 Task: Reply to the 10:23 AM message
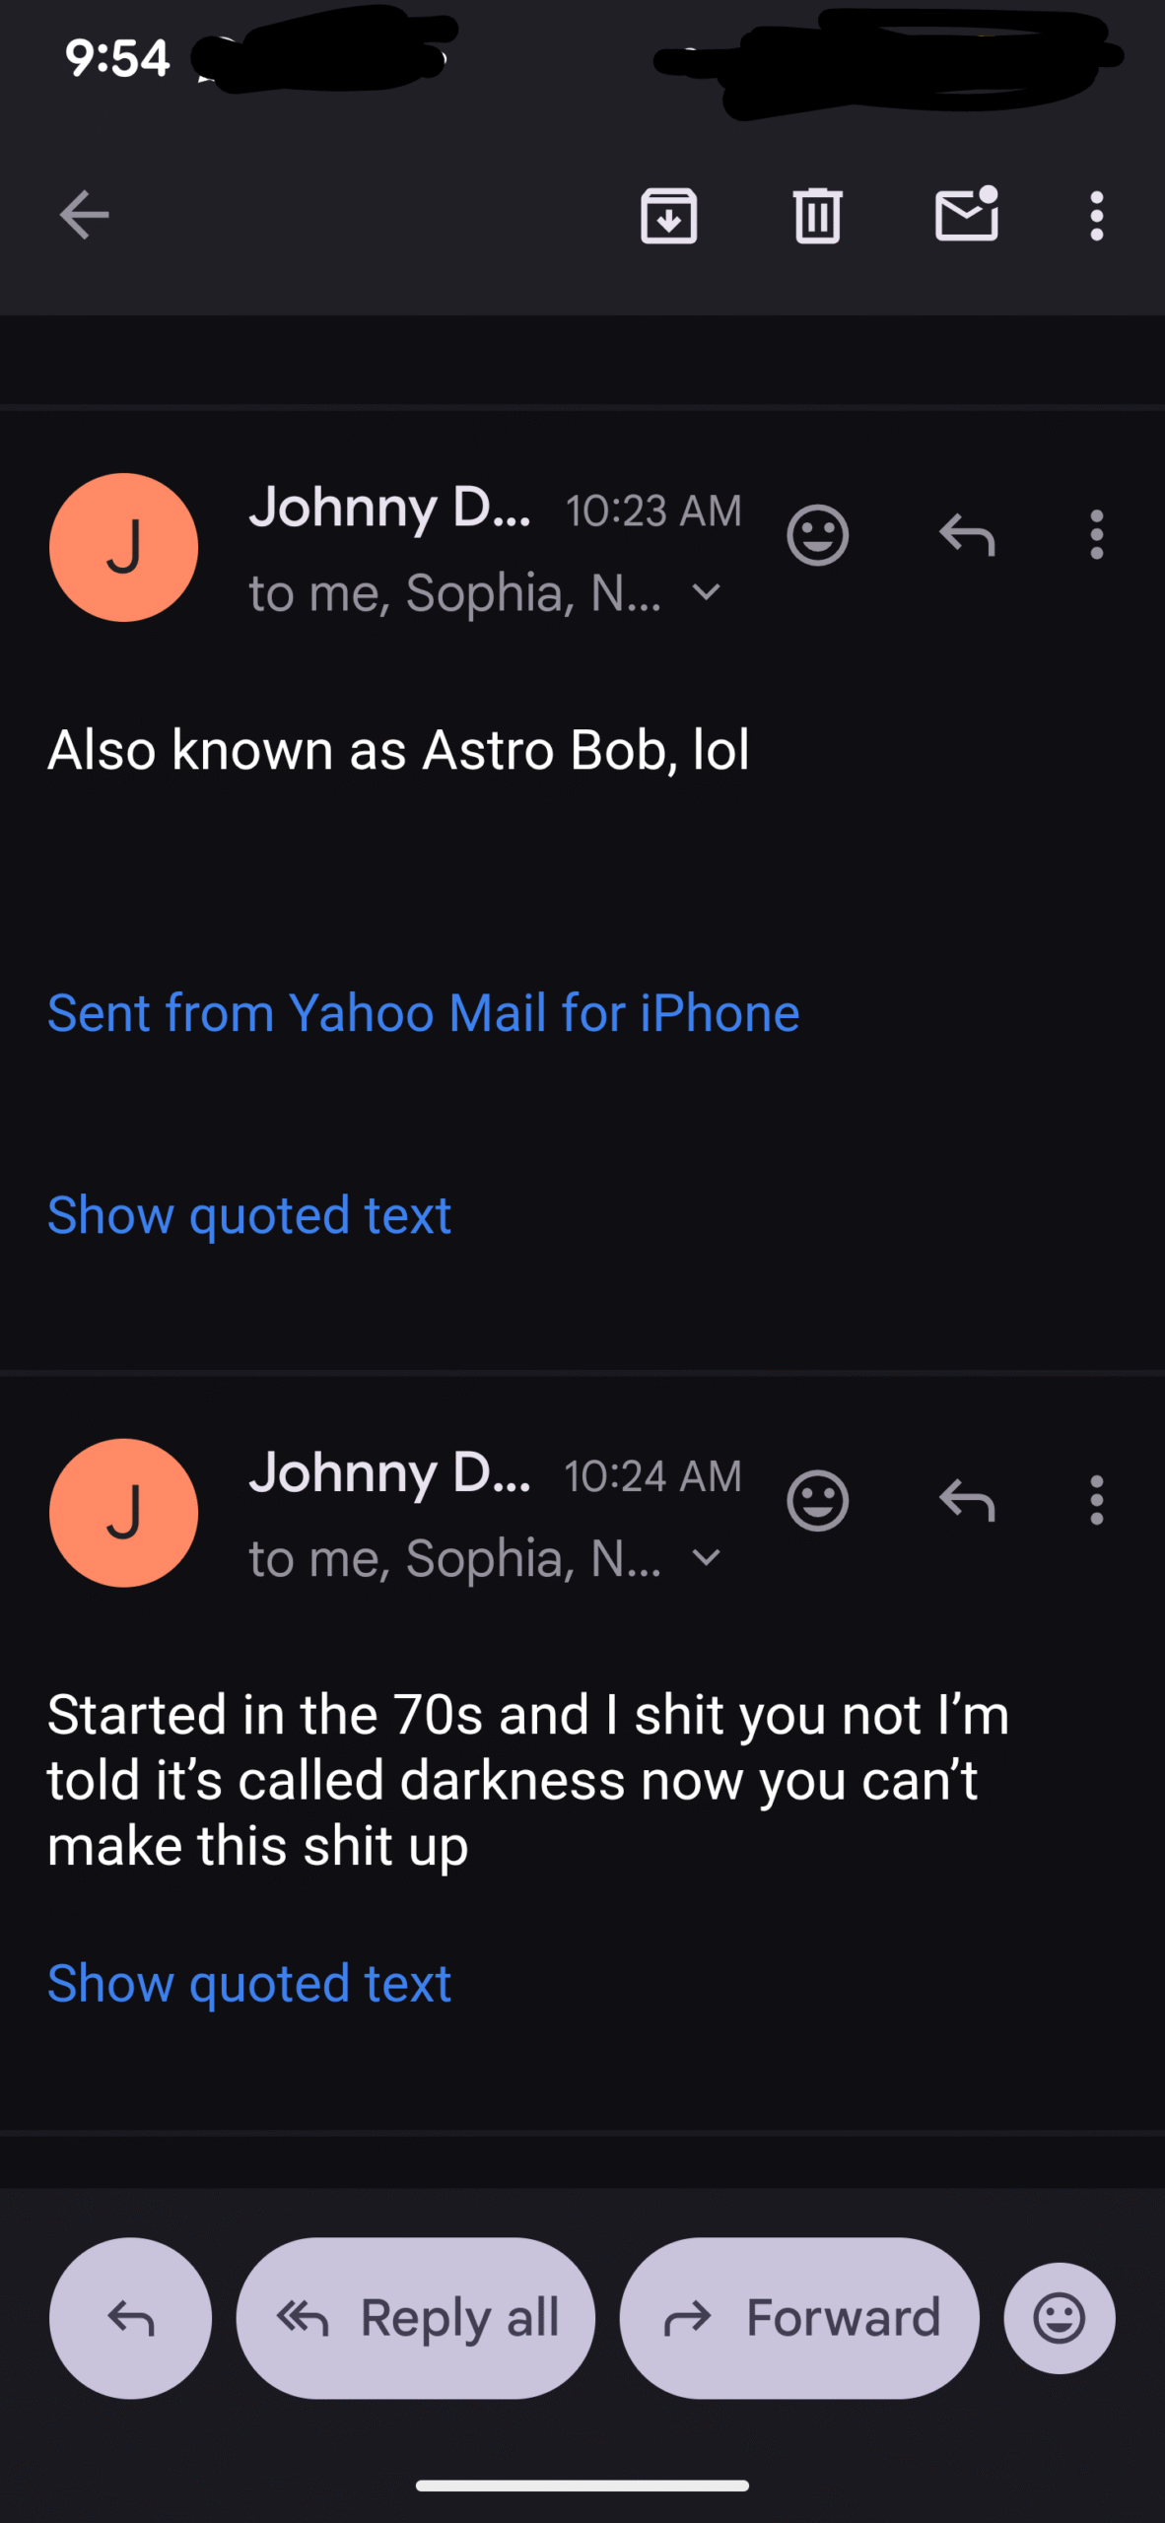[967, 535]
